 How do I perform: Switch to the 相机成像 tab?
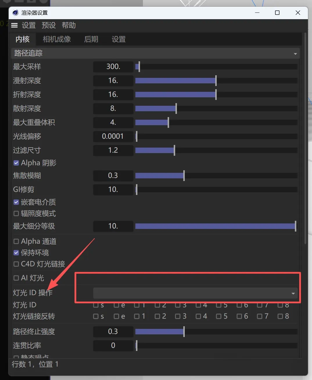[57, 39]
